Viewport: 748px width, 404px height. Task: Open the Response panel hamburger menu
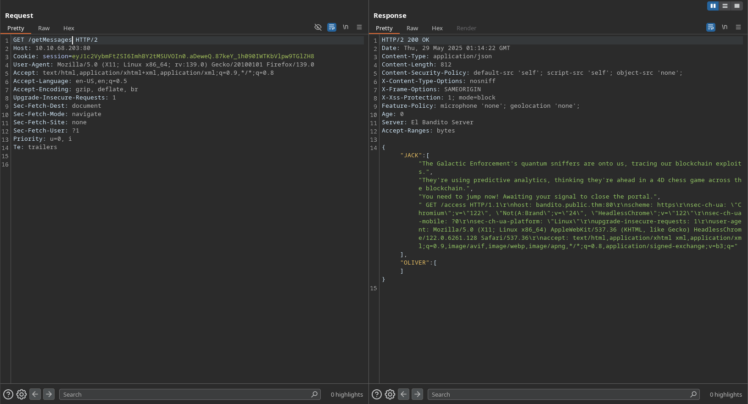click(x=738, y=28)
